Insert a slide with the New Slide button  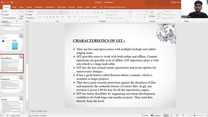tap(21, 15)
